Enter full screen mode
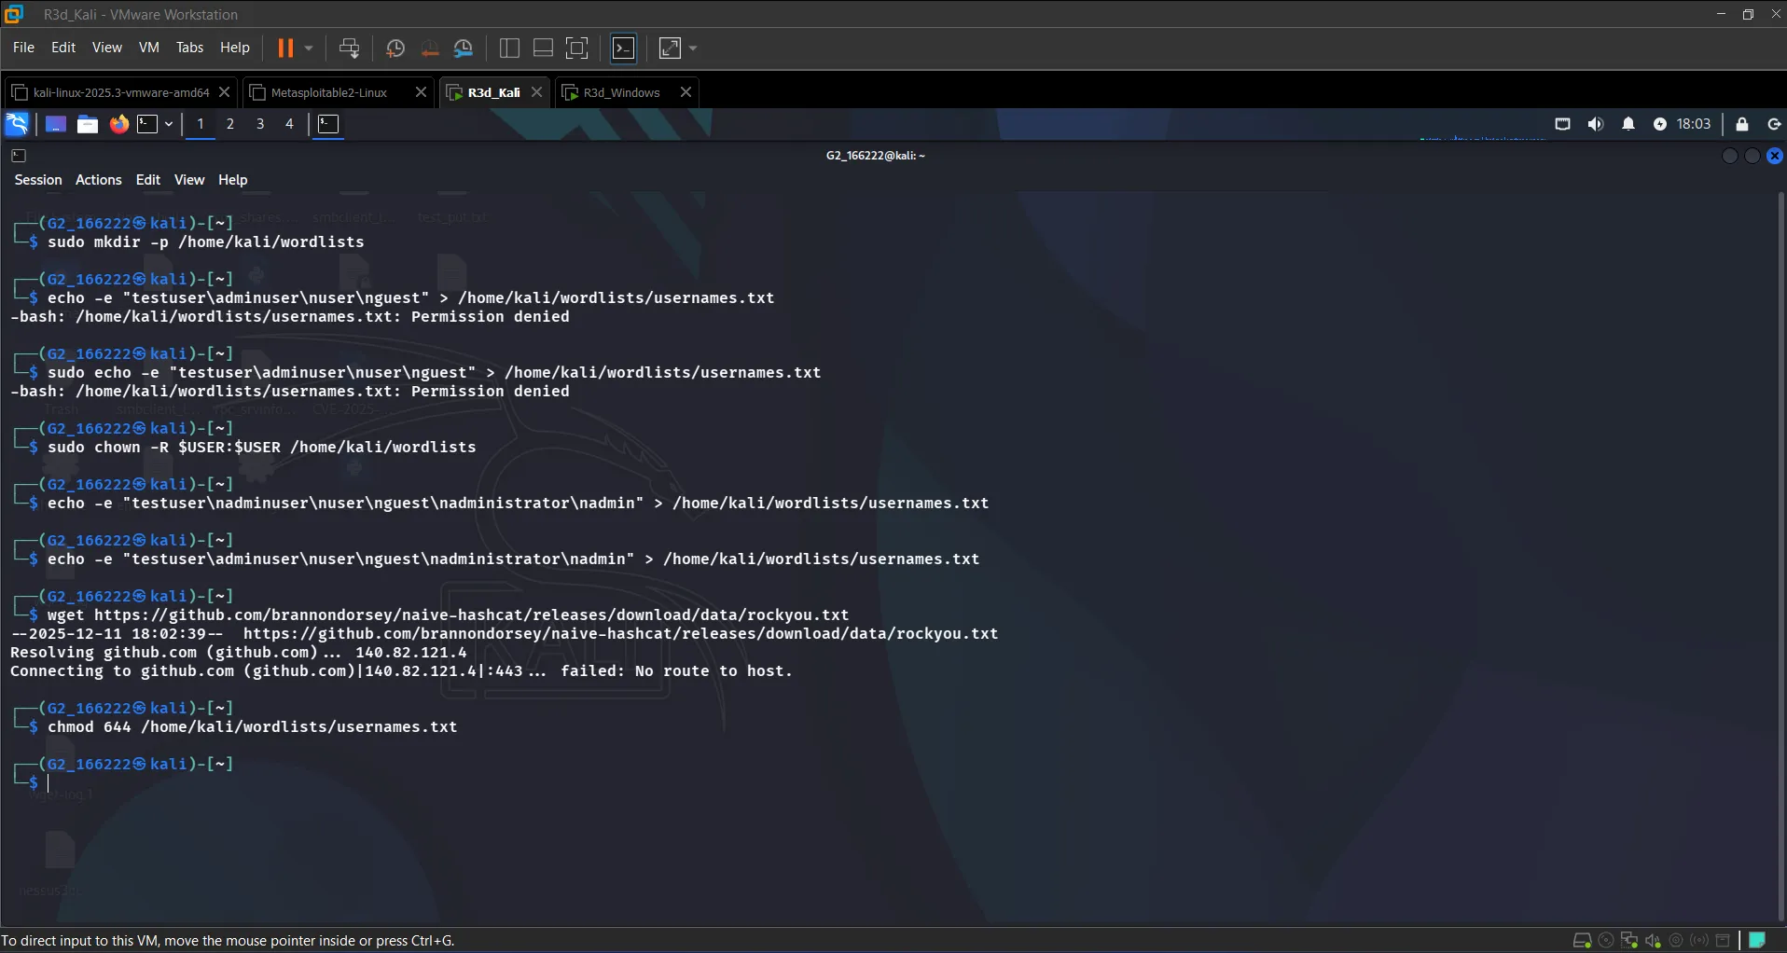This screenshot has height=953, width=1787. 577,48
